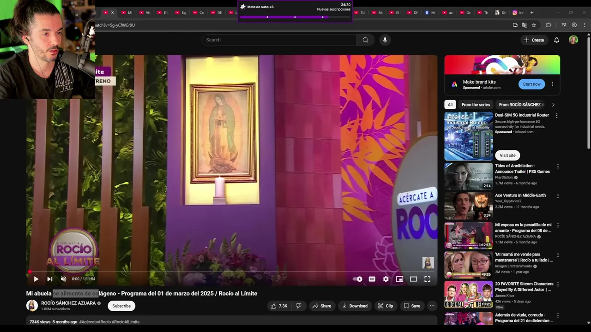This screenshot has height=332, width=591.
Task: Create a Clip with scissors button
Action: pos(385,306)
